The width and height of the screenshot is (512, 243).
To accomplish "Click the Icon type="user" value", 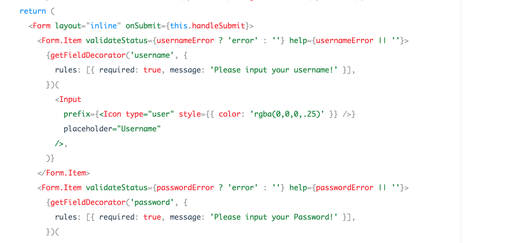I will (161, 114).
